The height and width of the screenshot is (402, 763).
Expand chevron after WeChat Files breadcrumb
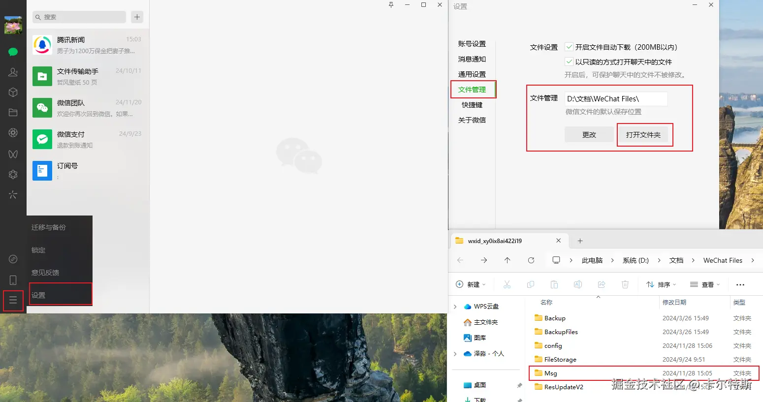pyautogui.click(x=753, y=260)
